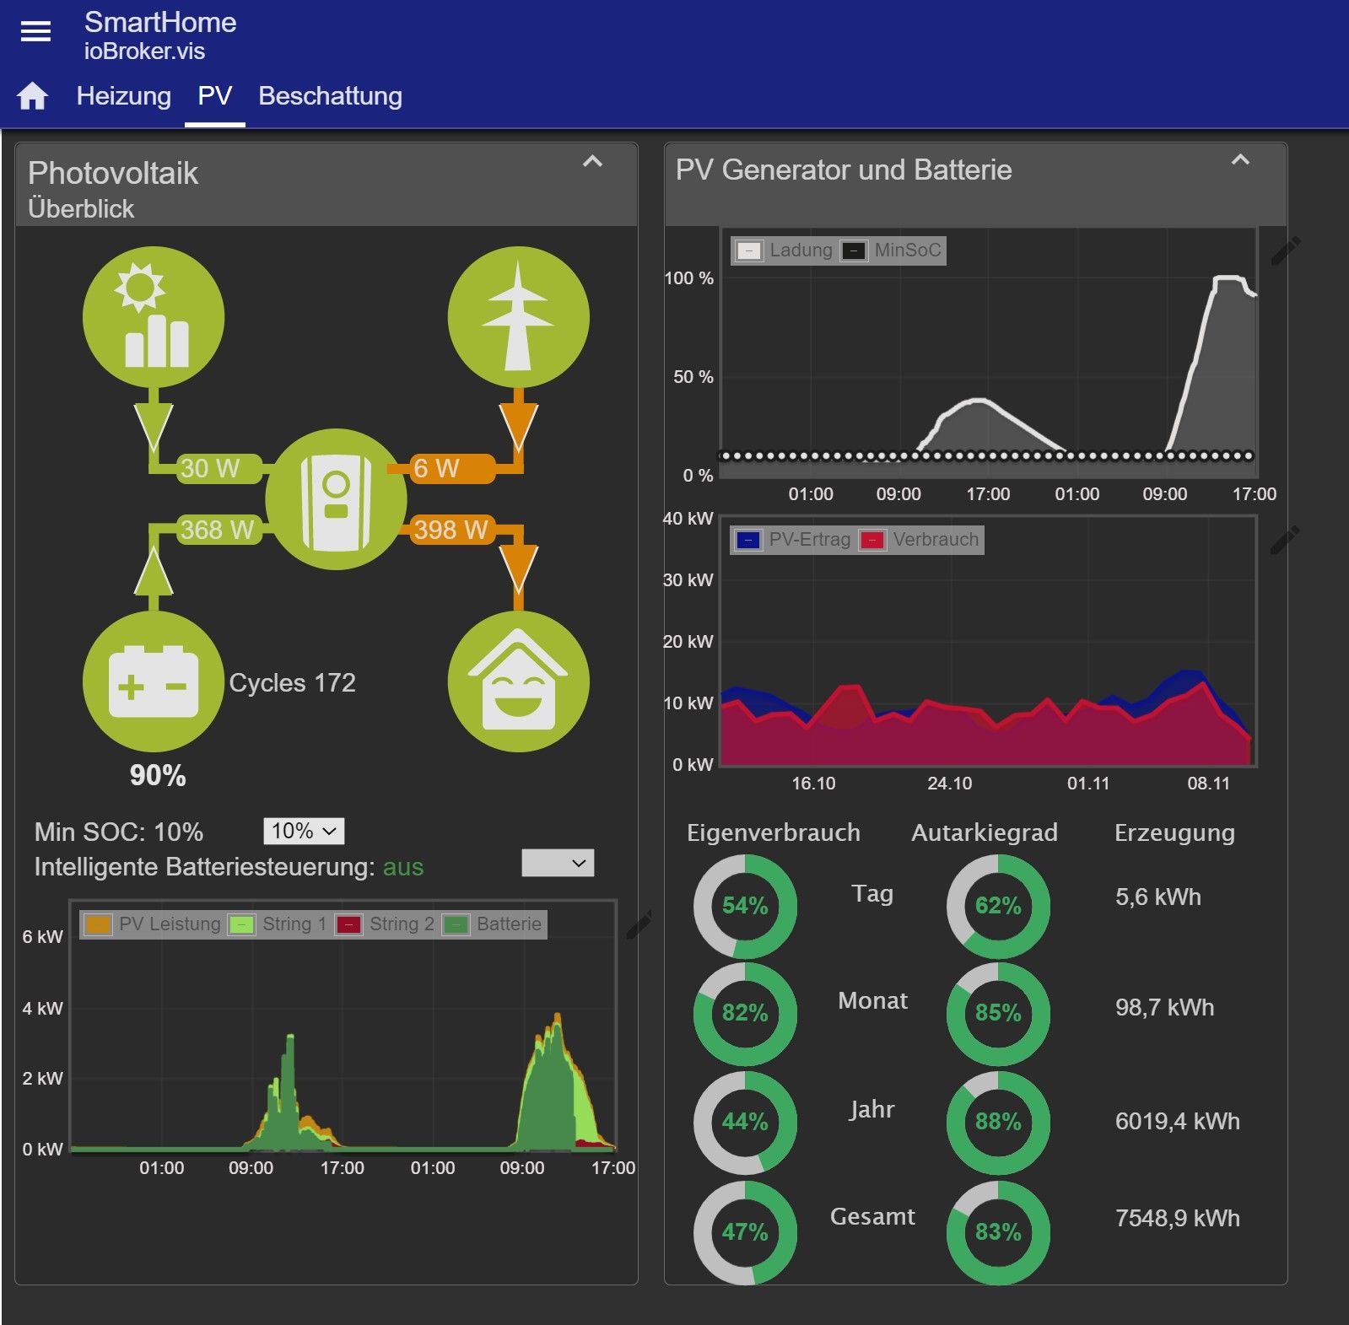This screenshot has height=1325, width=1349.
Task: Click the Cycles 172 label
Action: pyautogui.click(x=293, y=682)
